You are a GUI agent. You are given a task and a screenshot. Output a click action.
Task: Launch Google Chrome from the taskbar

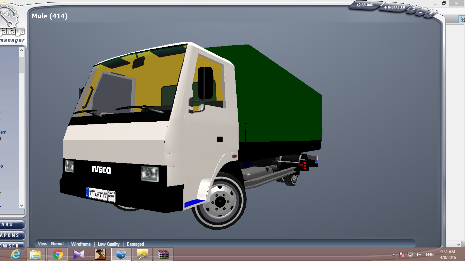58,254
